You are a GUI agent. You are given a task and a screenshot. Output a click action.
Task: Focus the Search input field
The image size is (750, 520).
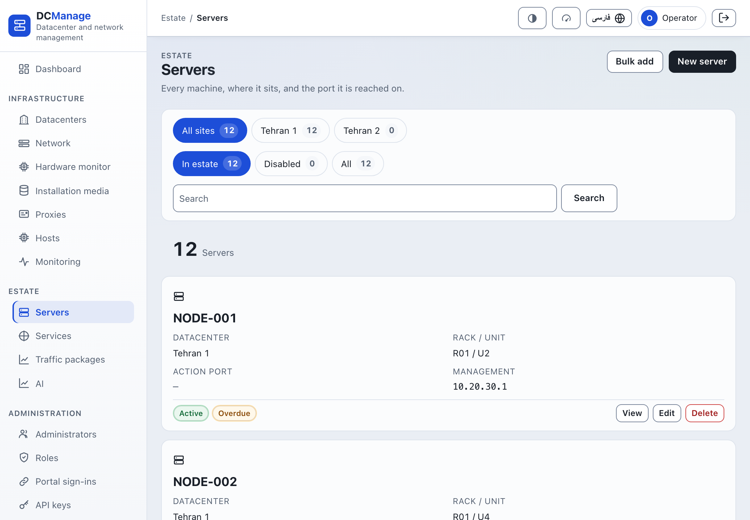(x=365, y=198)
